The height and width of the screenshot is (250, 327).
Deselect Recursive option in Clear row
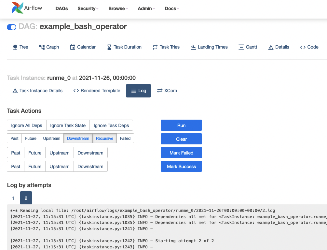pos(104,138)
